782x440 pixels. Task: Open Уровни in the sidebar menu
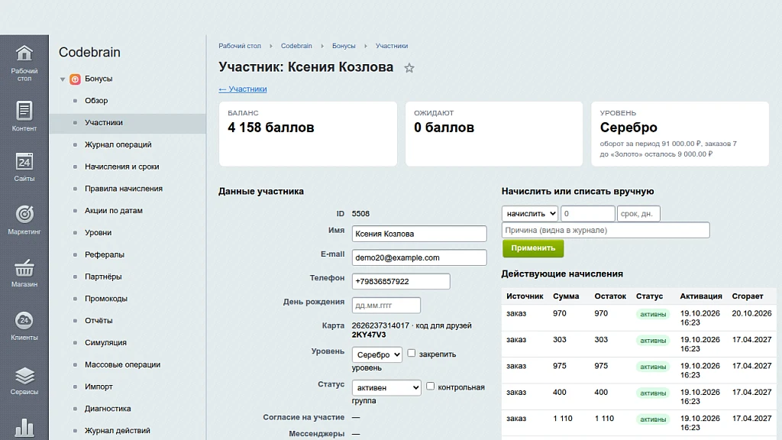coord(99,232)
